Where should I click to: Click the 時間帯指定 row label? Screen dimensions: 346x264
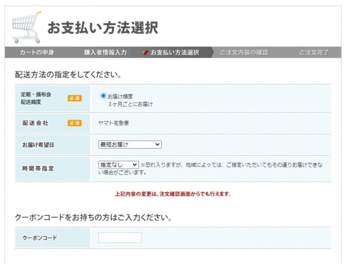pyautogui.click(x=38, y=168)
